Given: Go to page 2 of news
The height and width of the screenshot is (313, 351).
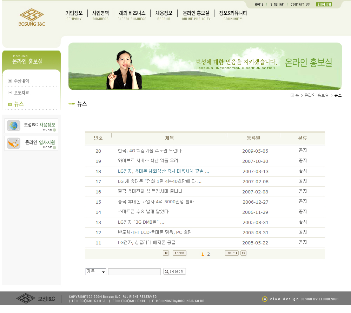Looking at the screenshot, I should tap(208, 254).
